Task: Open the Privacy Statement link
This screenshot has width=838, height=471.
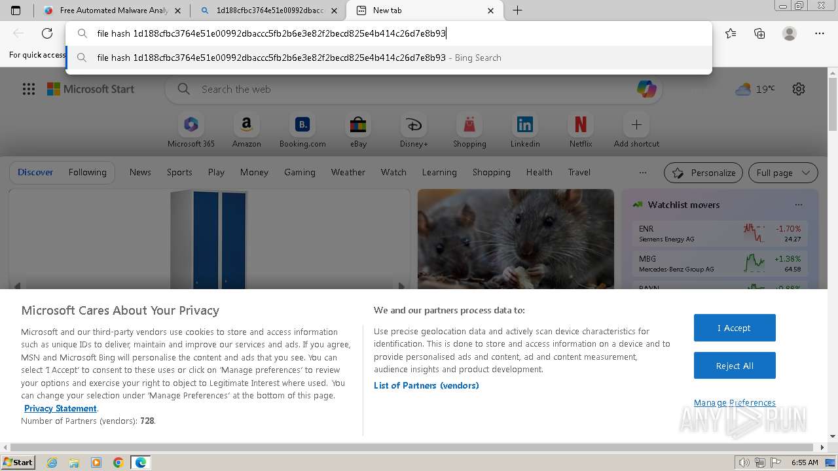Action: pyautogui.click(x=60, y=408)
